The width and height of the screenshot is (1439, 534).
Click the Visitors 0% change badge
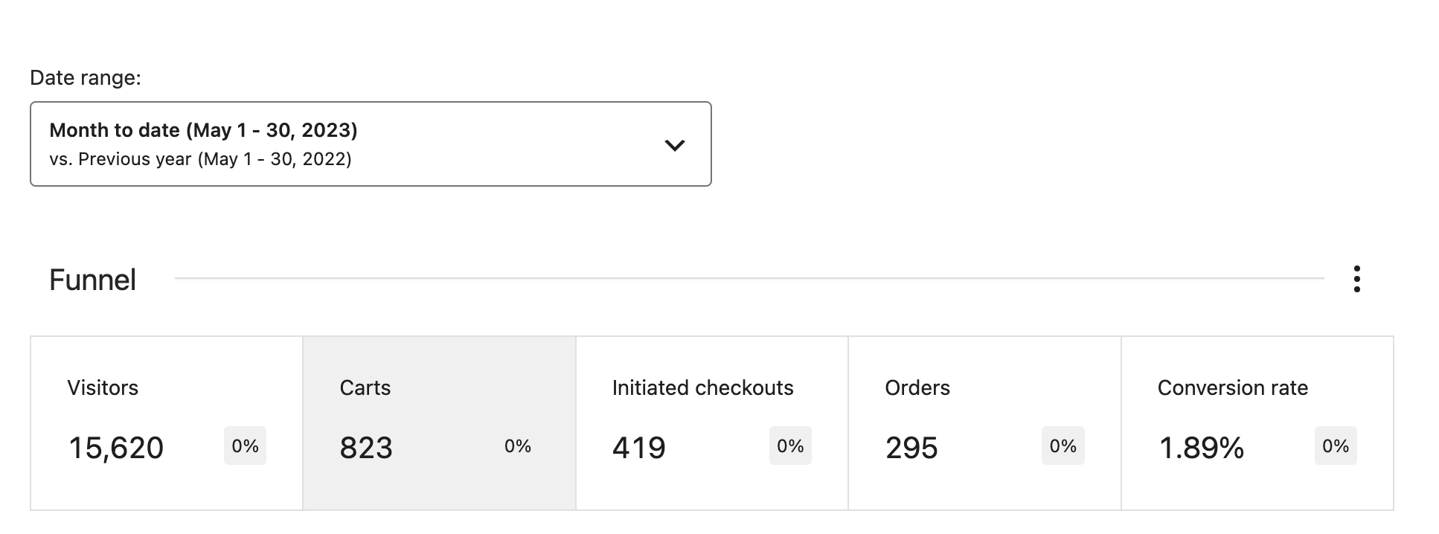coord(245,445)
